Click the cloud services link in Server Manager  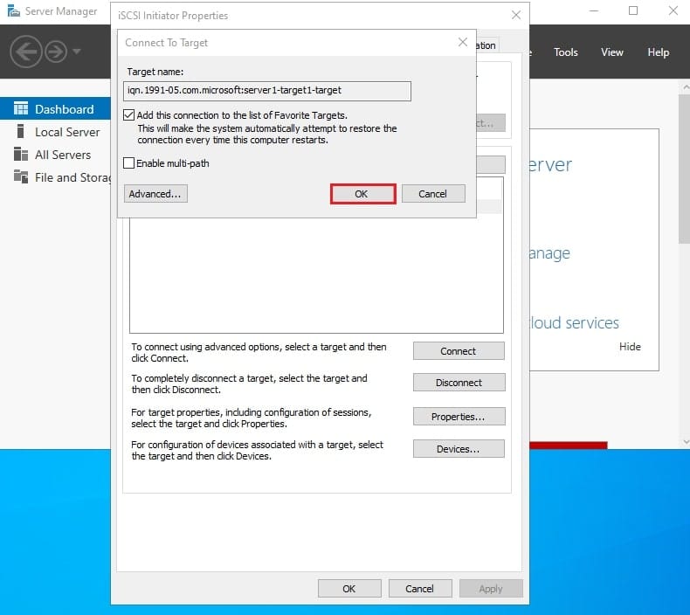574,322
